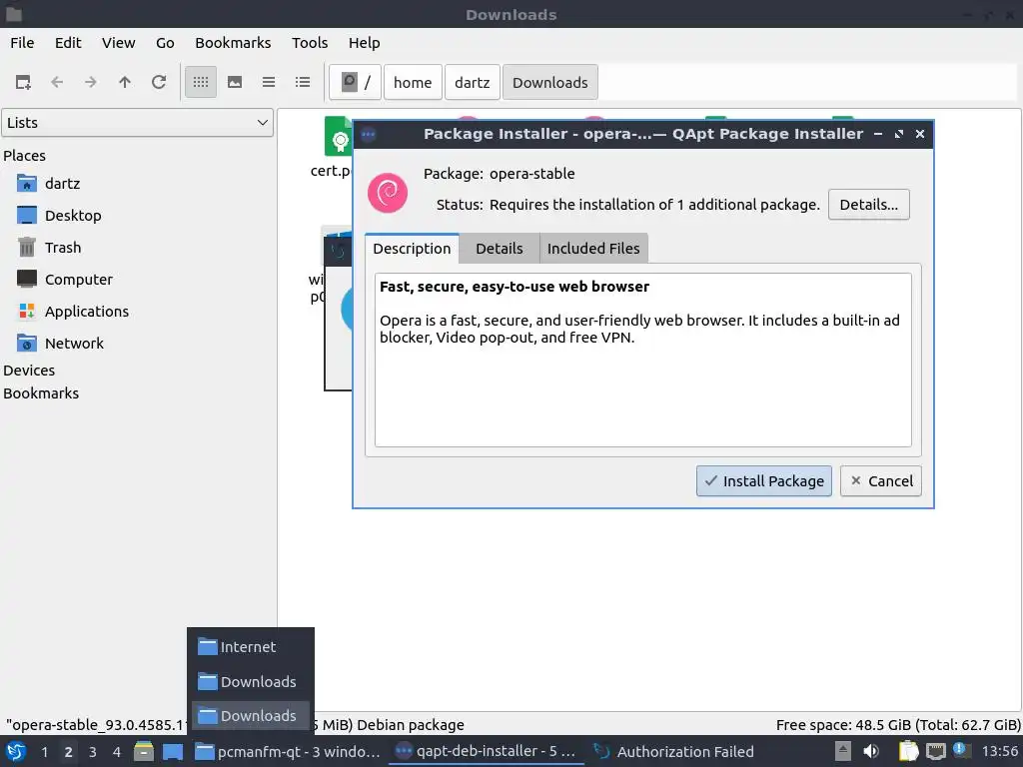Switch to detailed list view

click(303, 82)
